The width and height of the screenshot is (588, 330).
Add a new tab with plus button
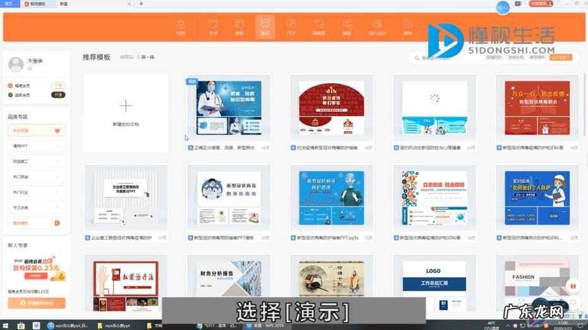click(x=141, y=4)
